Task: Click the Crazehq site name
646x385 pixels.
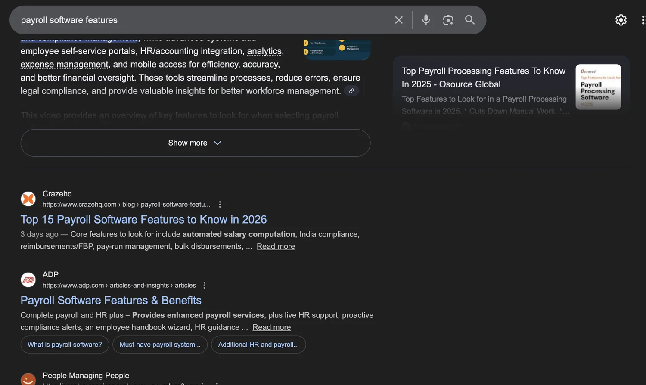Action: (57, 194)
